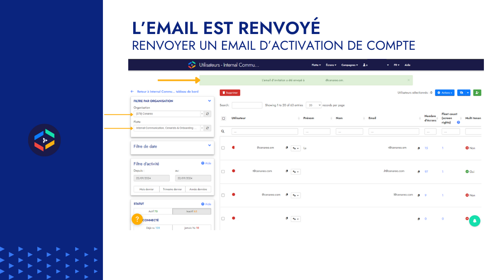
Task: Open the records per page dropdown
Action: tap(314, 105)
